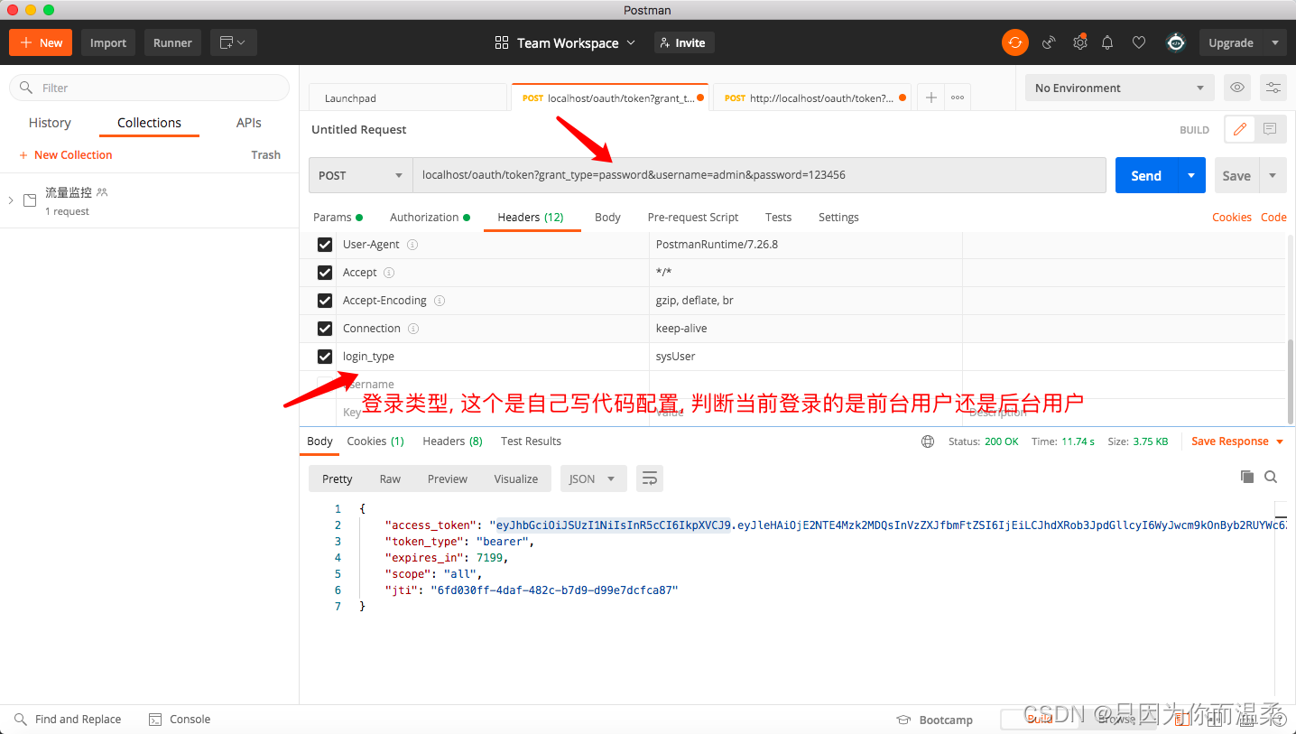Click the request URL field
1296x734 pixels.
tap(759, 175)
